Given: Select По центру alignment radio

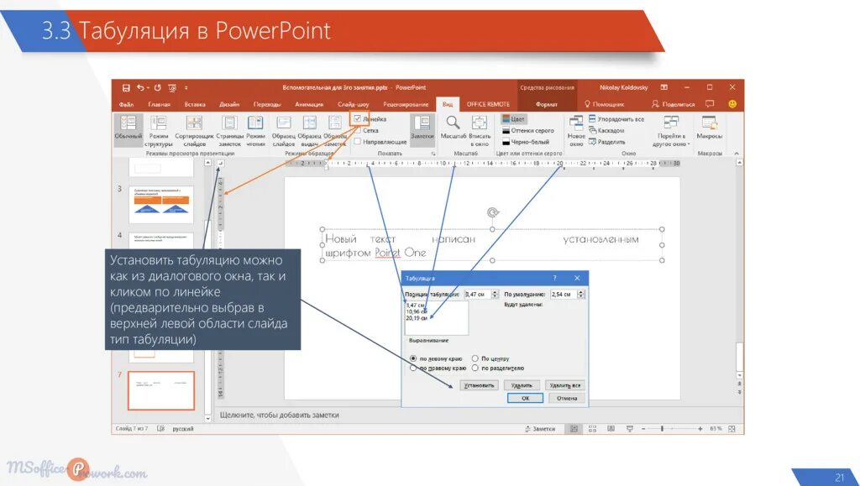Looking at the screenshot, I should coord(475,358).
